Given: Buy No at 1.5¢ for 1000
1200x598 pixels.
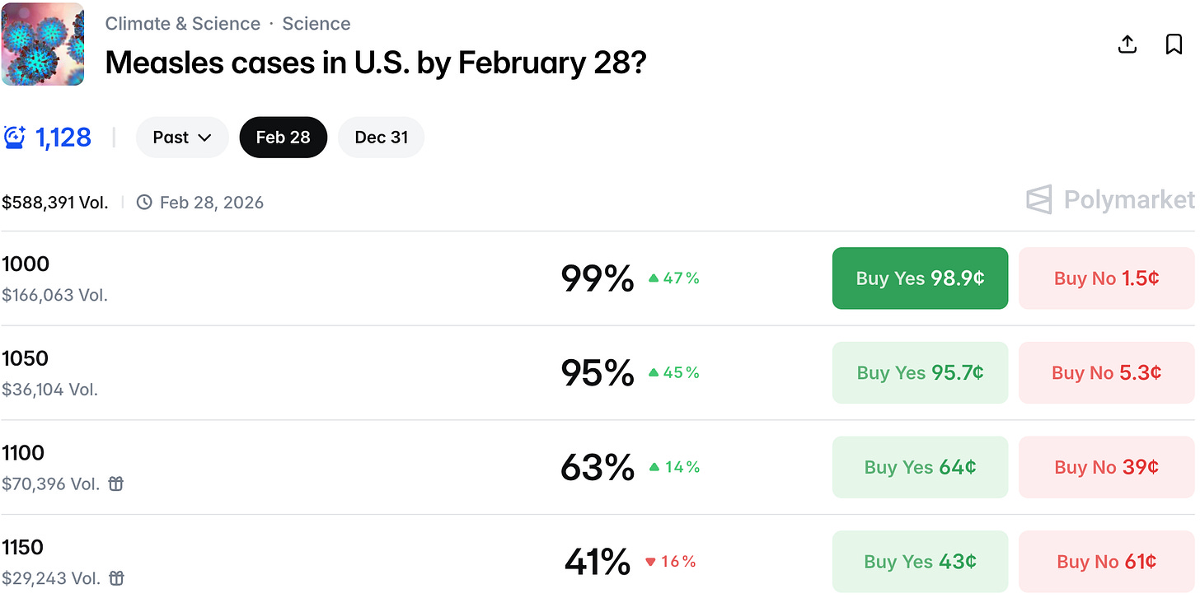Looking at the screenshot, I should [1107, 278].
